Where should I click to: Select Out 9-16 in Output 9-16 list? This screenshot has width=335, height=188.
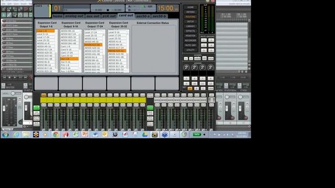click(69, 62)
